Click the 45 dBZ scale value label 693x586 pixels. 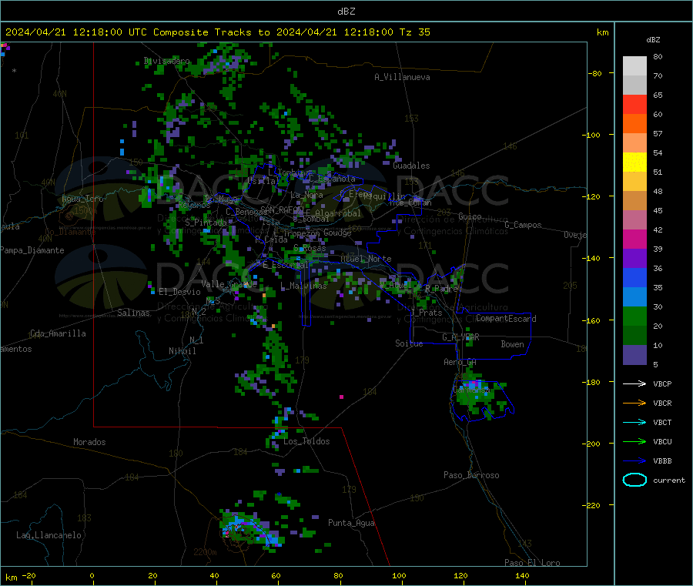pyautogui.click(x=658, y=210)
